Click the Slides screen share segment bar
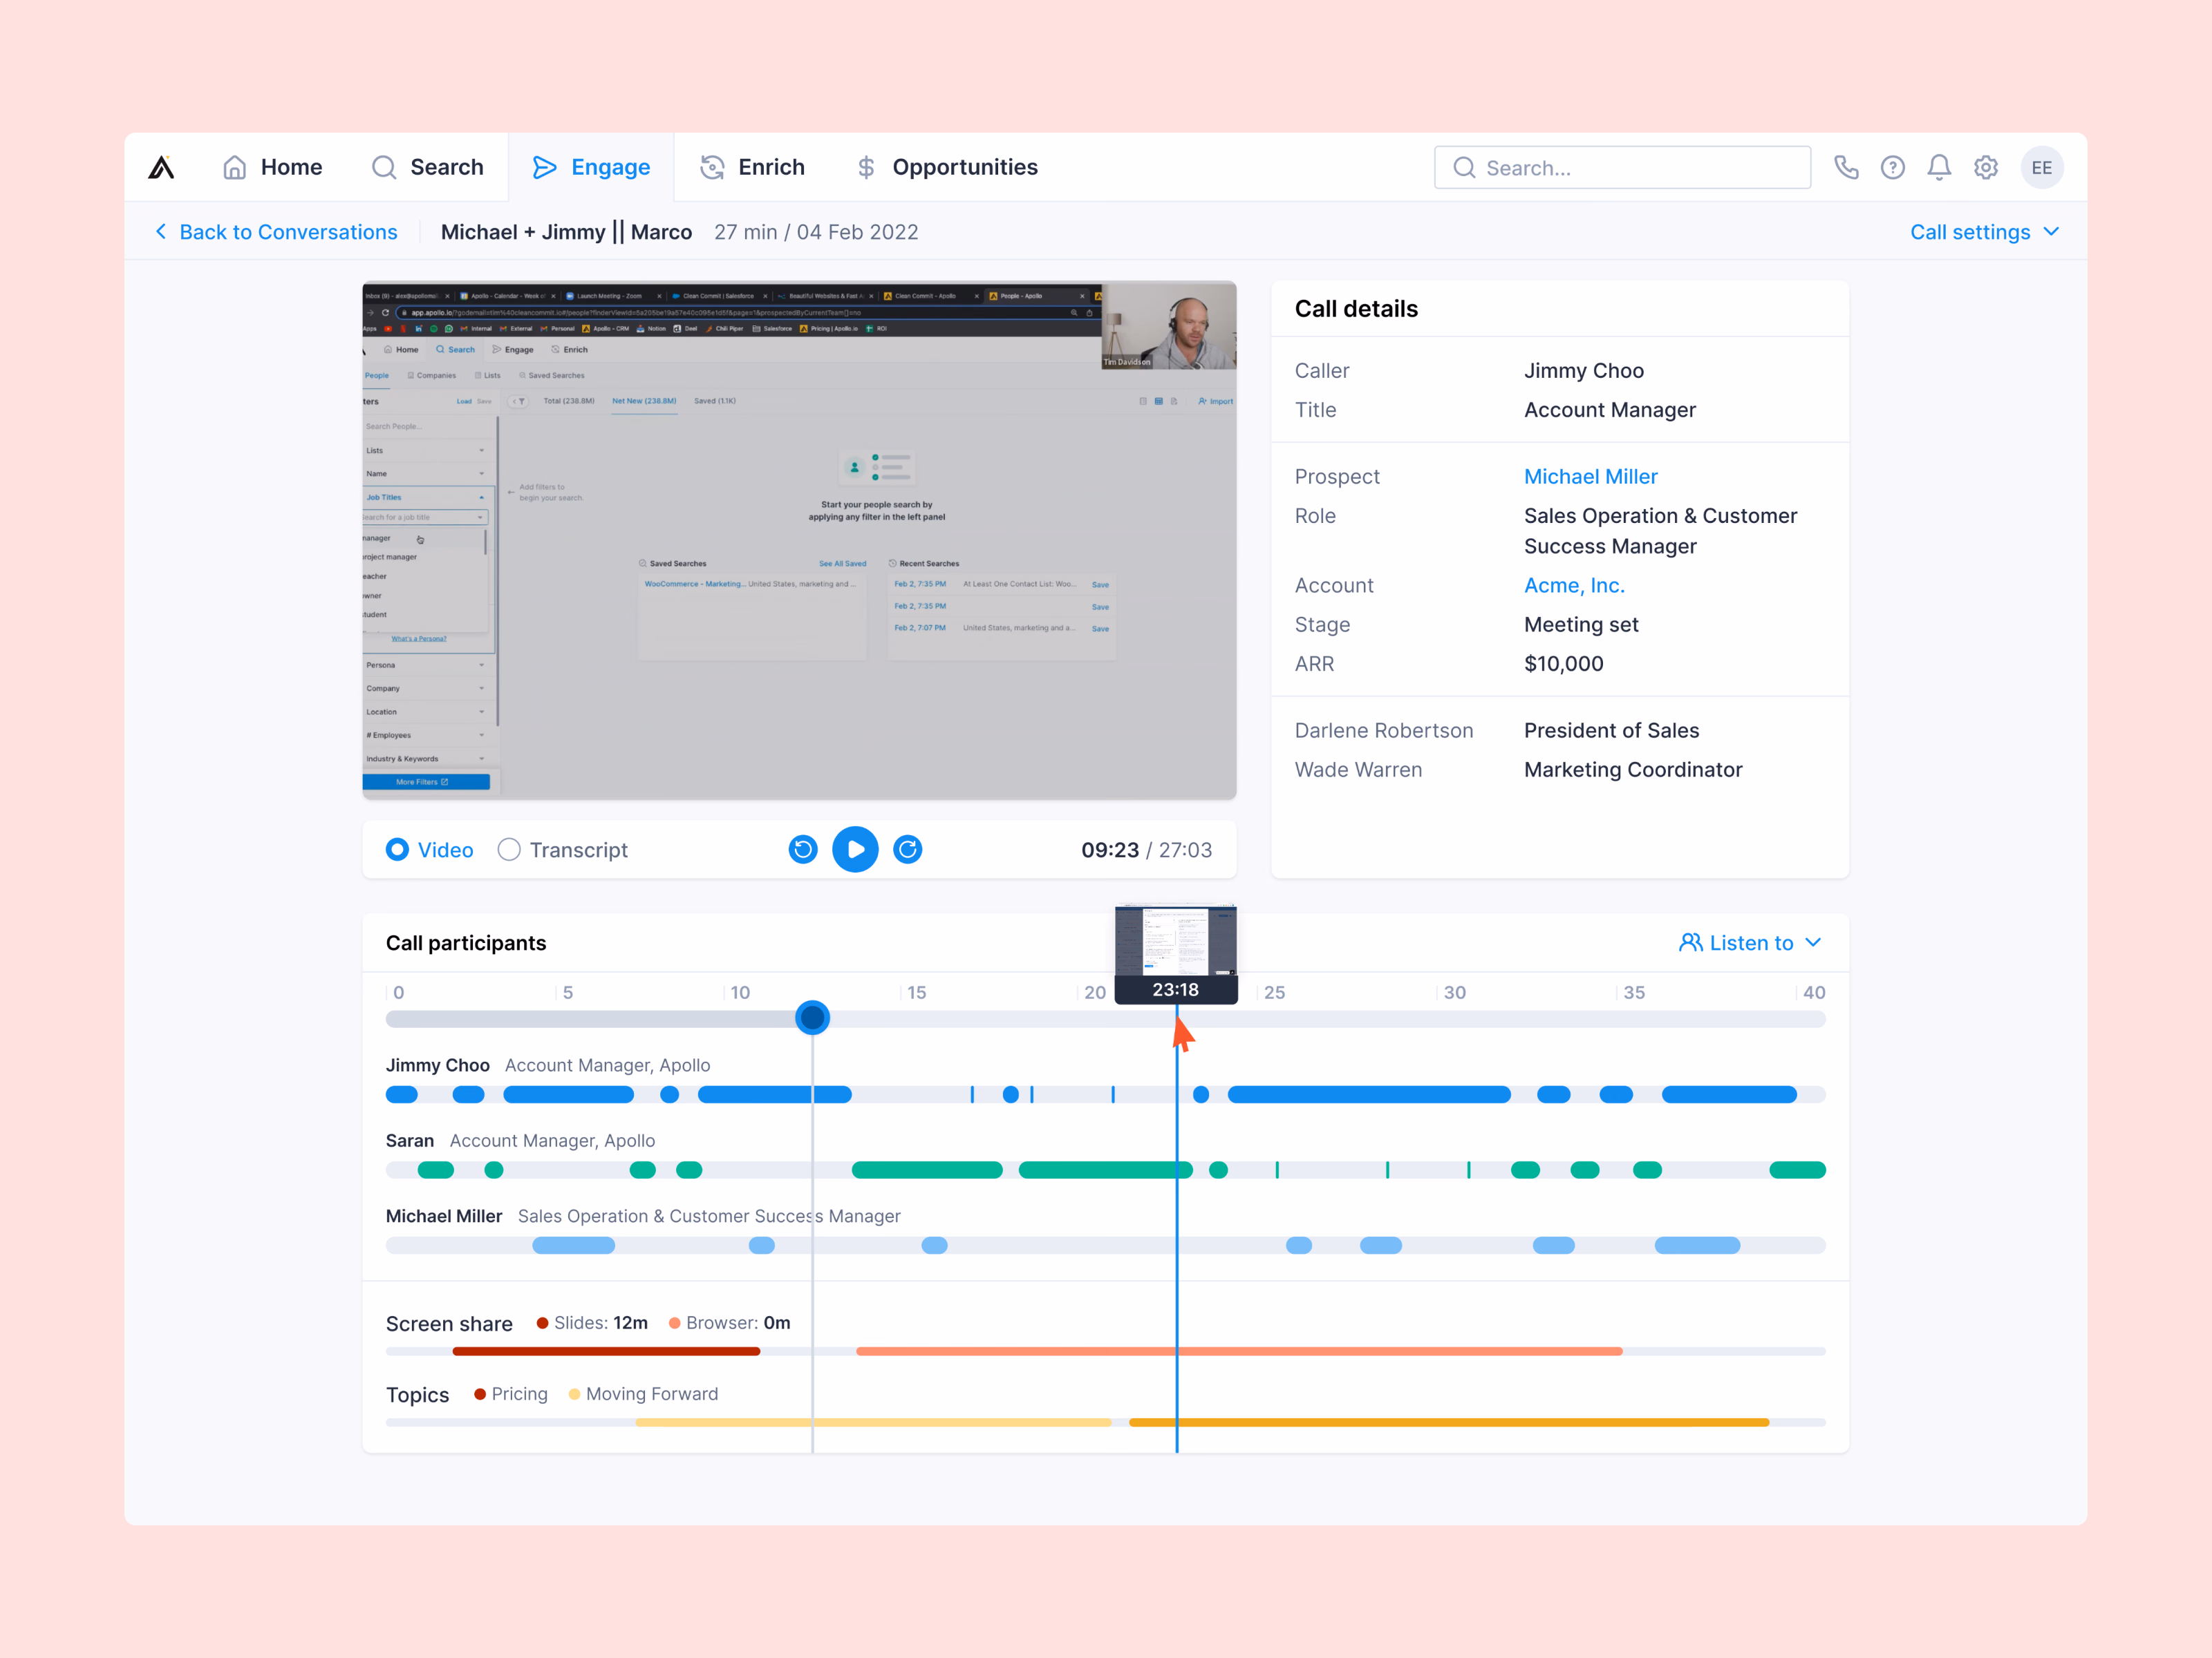This screenshot has width=2212, height=1658. (606, 1351)
